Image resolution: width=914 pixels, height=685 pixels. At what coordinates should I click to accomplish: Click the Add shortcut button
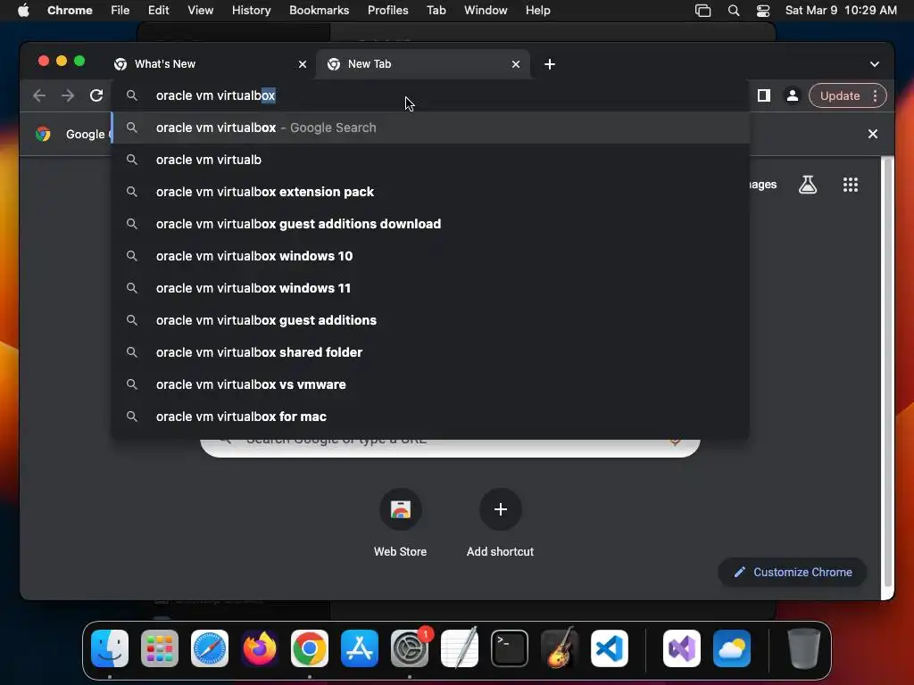(x=500, y=522)
